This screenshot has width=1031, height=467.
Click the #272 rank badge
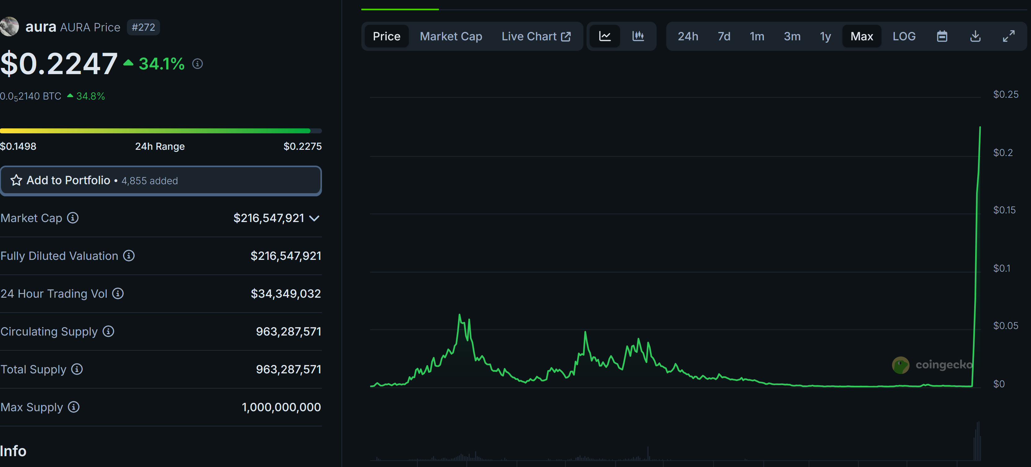[143, 27]
